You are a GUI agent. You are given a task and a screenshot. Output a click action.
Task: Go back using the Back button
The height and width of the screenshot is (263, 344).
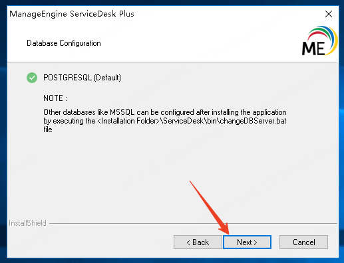tap(198, 242)
